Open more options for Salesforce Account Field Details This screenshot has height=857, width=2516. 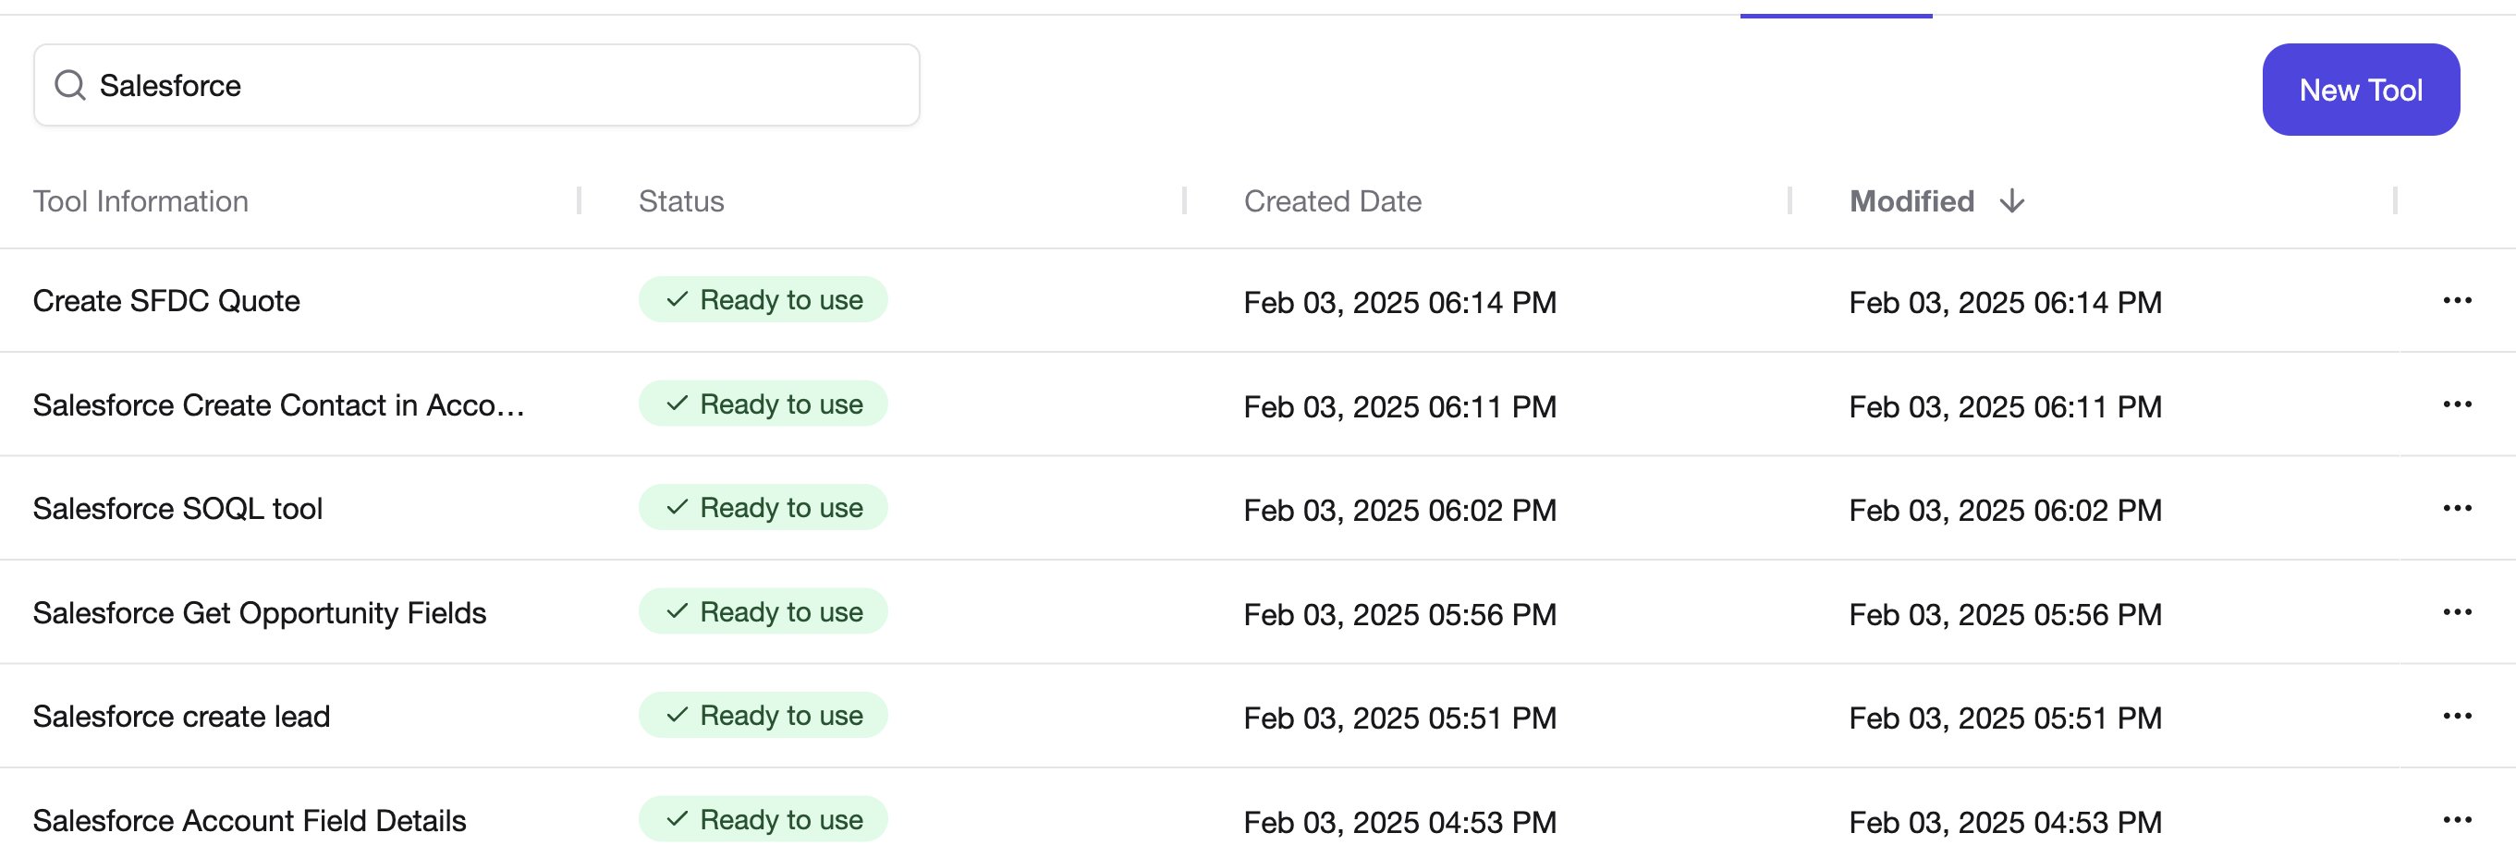click(2457, 820)
